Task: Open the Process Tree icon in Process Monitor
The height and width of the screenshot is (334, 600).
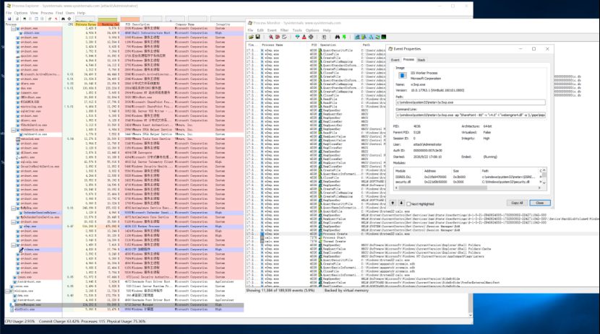Action: coord(324,37)
